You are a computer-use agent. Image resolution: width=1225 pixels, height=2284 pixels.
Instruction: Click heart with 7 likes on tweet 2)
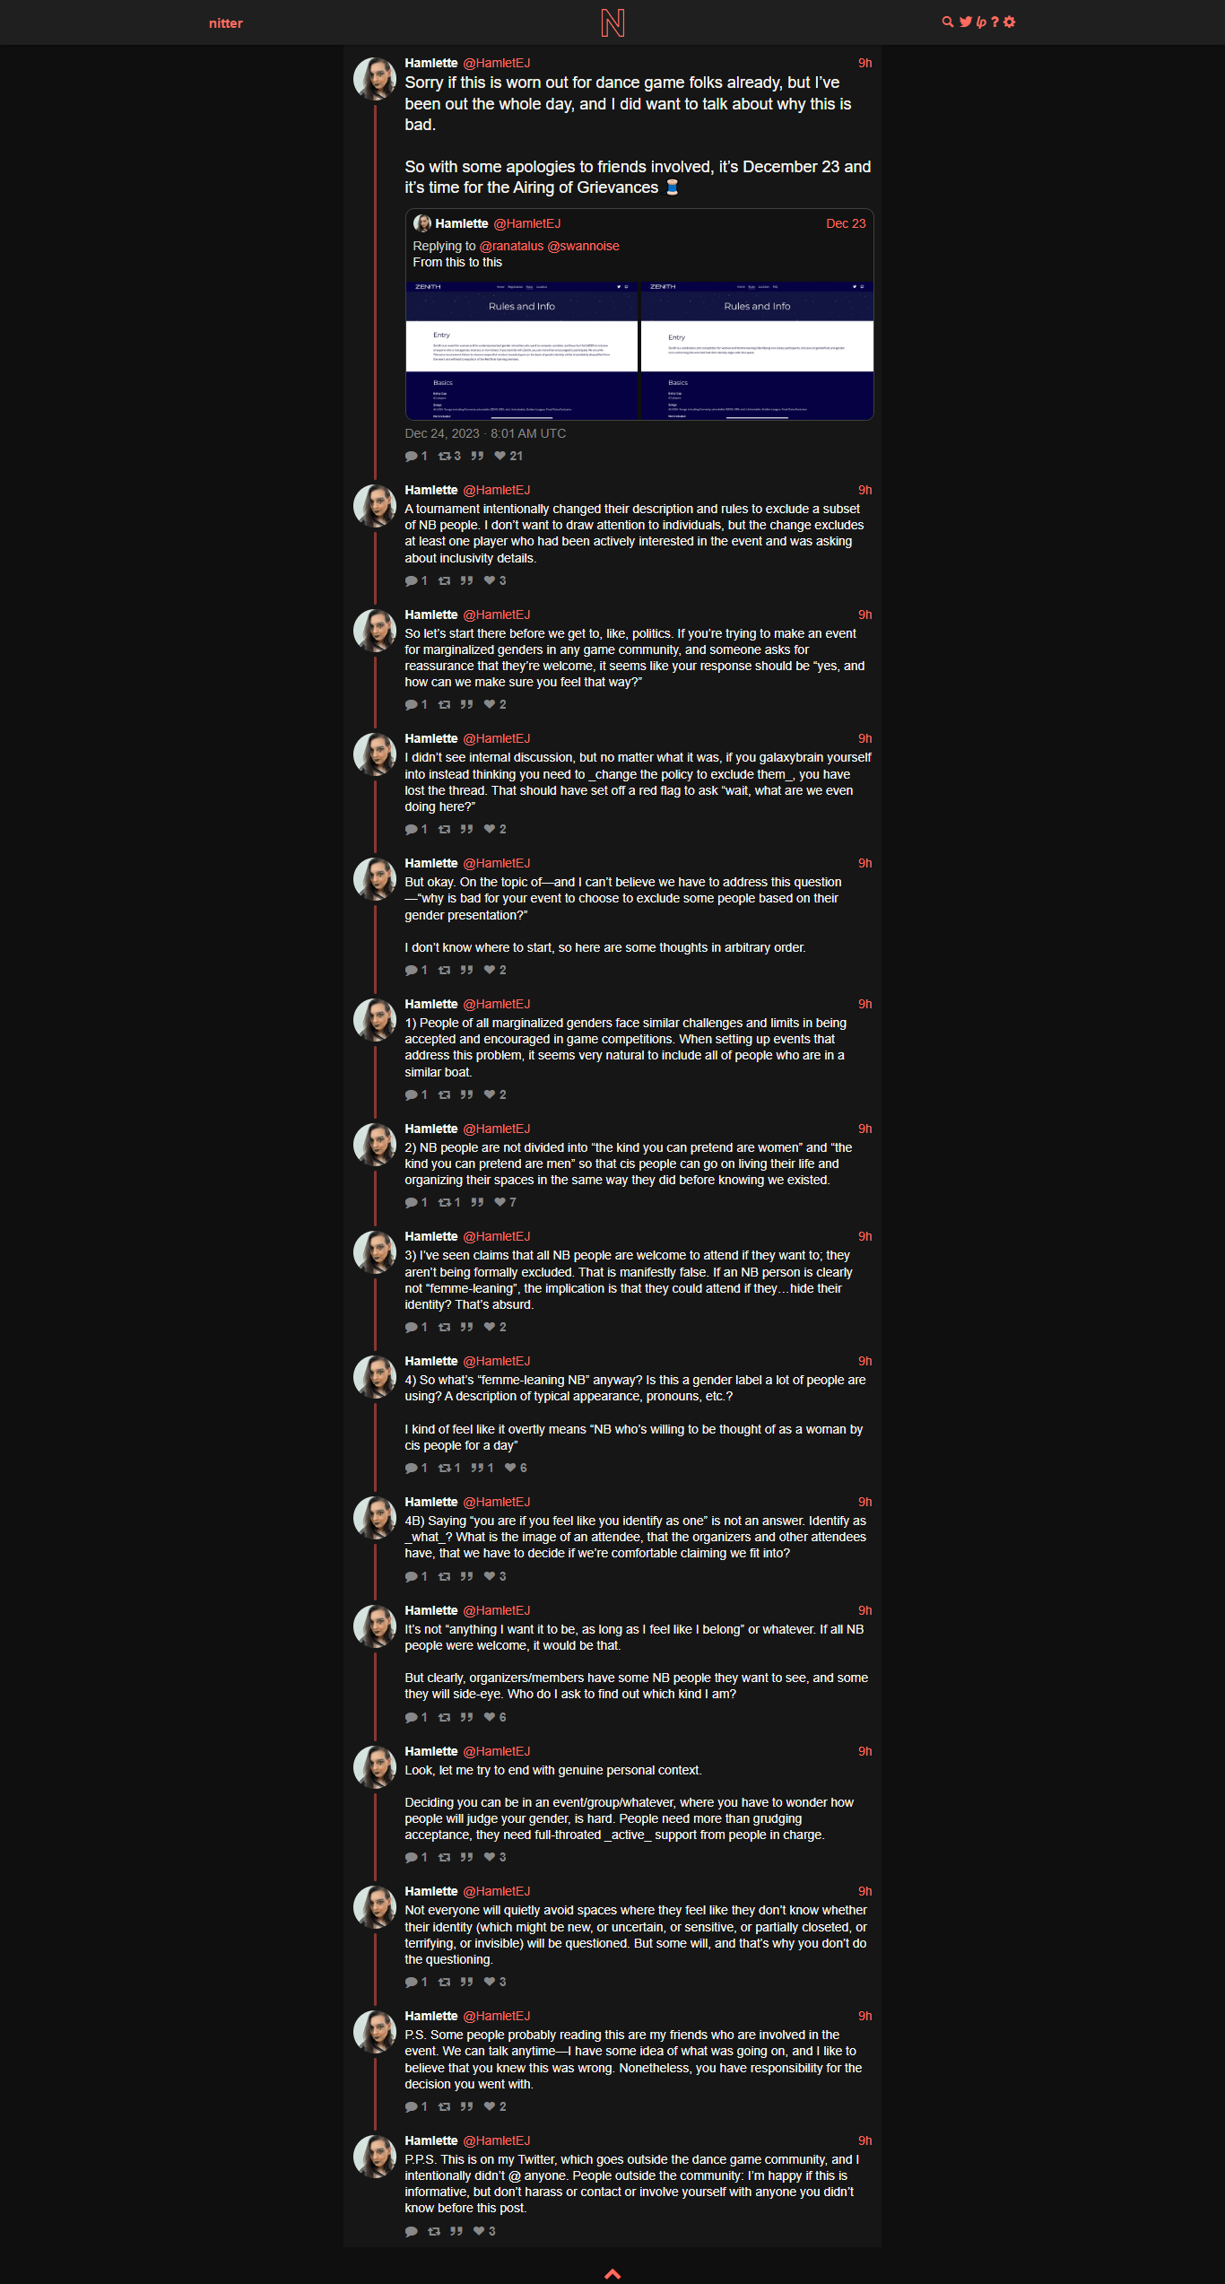click(500, 1202)
